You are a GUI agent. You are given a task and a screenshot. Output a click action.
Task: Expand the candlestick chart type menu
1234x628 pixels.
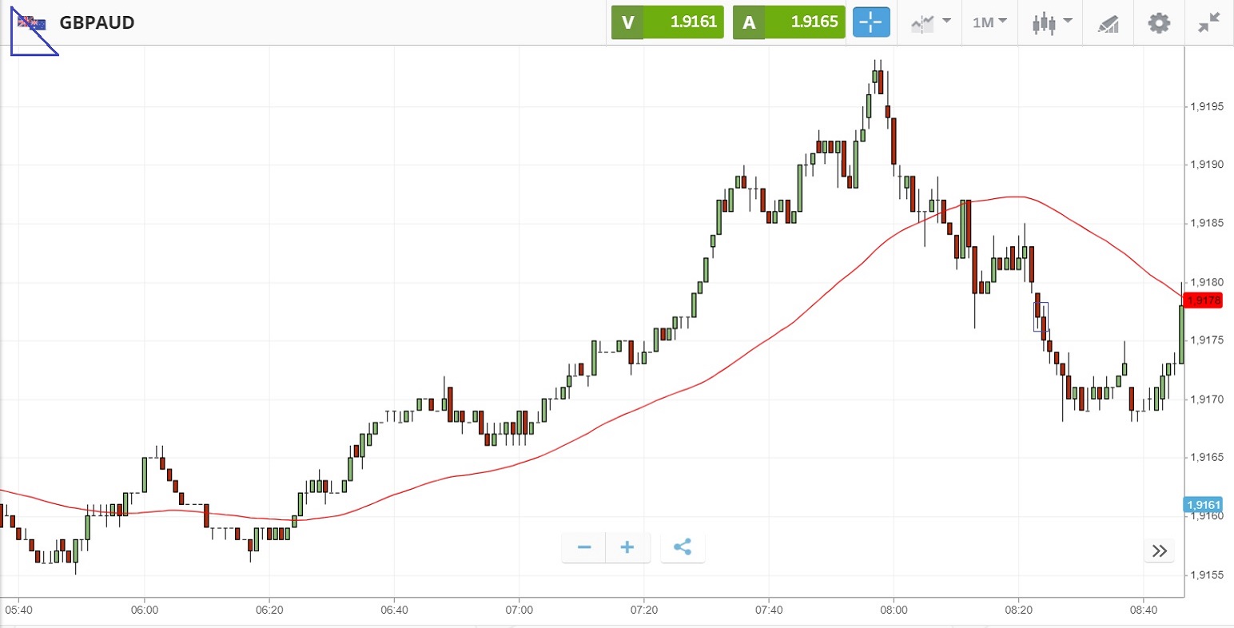pos(1050,22)
